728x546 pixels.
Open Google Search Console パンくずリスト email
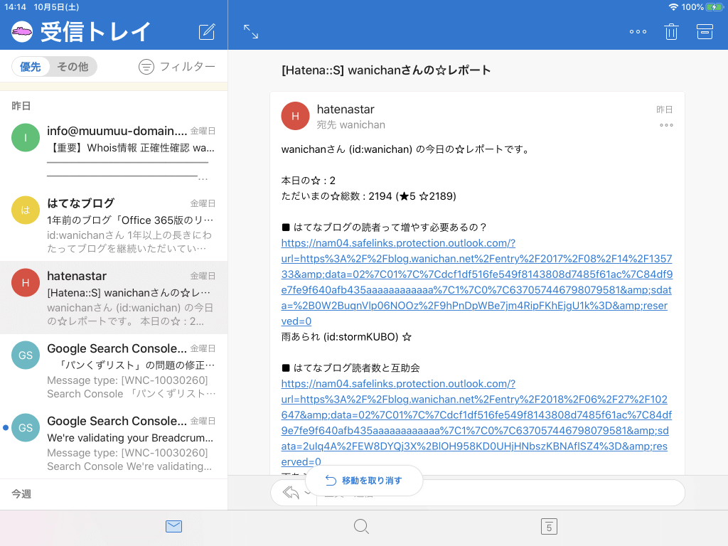(x=114, y=370)
